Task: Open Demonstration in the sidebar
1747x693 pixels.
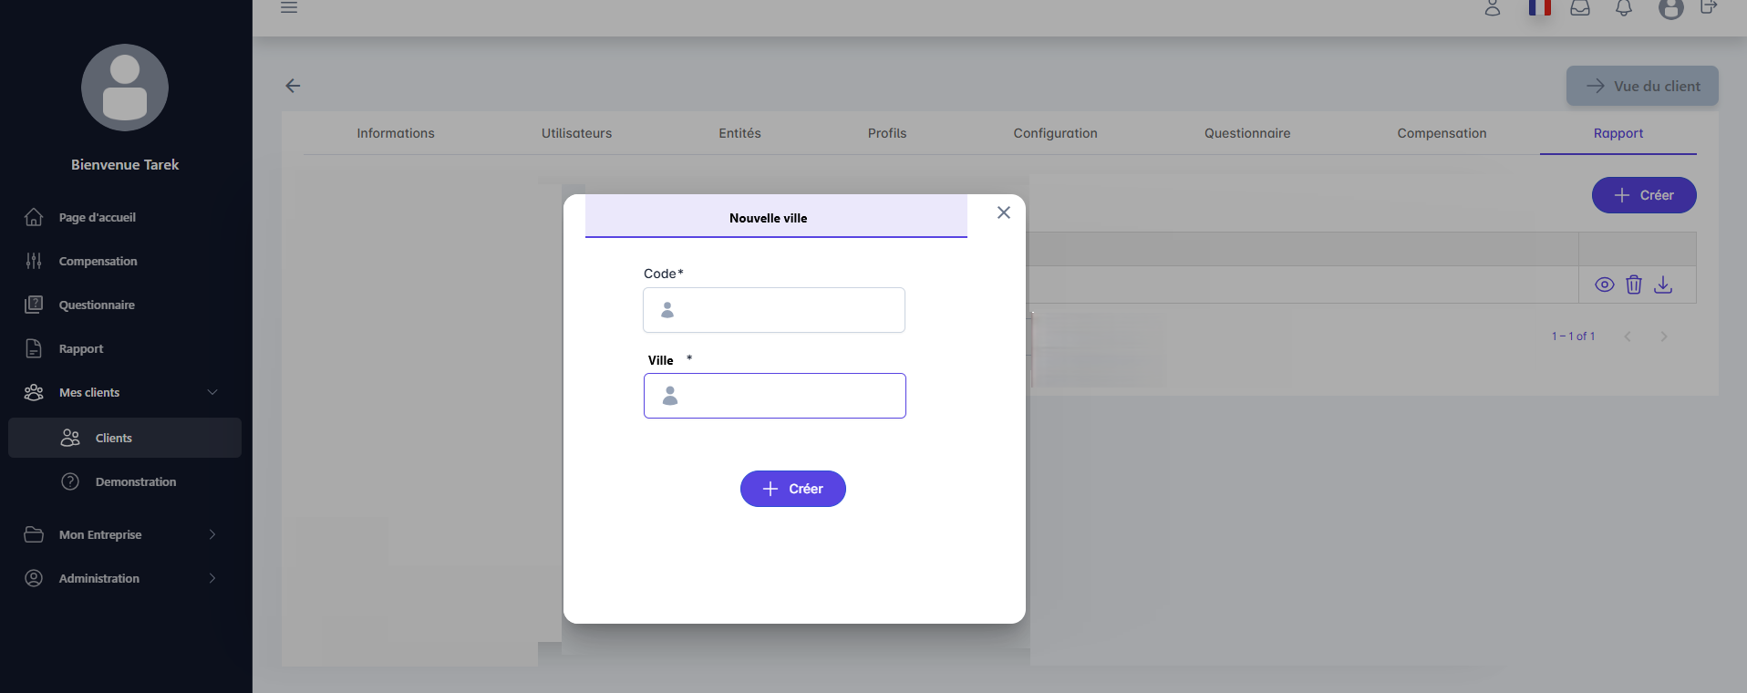Action: (x=135, y=481)
